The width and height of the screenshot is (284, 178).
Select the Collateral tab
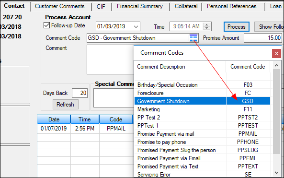(x=186, y=6)
